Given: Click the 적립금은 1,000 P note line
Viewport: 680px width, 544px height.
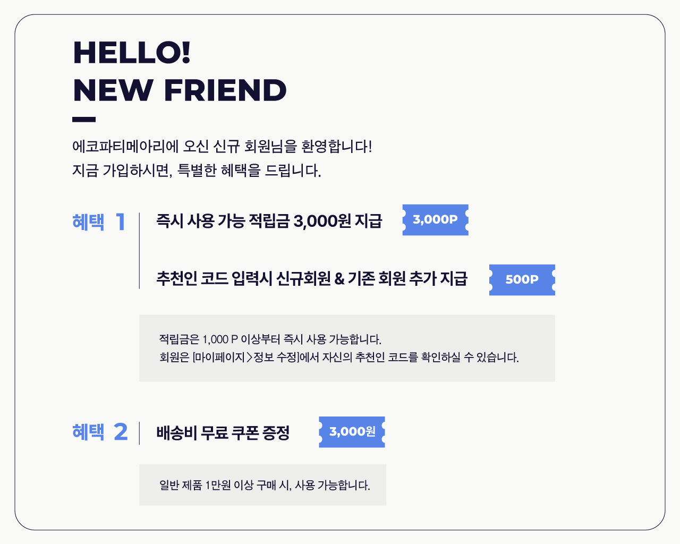Looking at the screenshot, I should click(270, 339).
